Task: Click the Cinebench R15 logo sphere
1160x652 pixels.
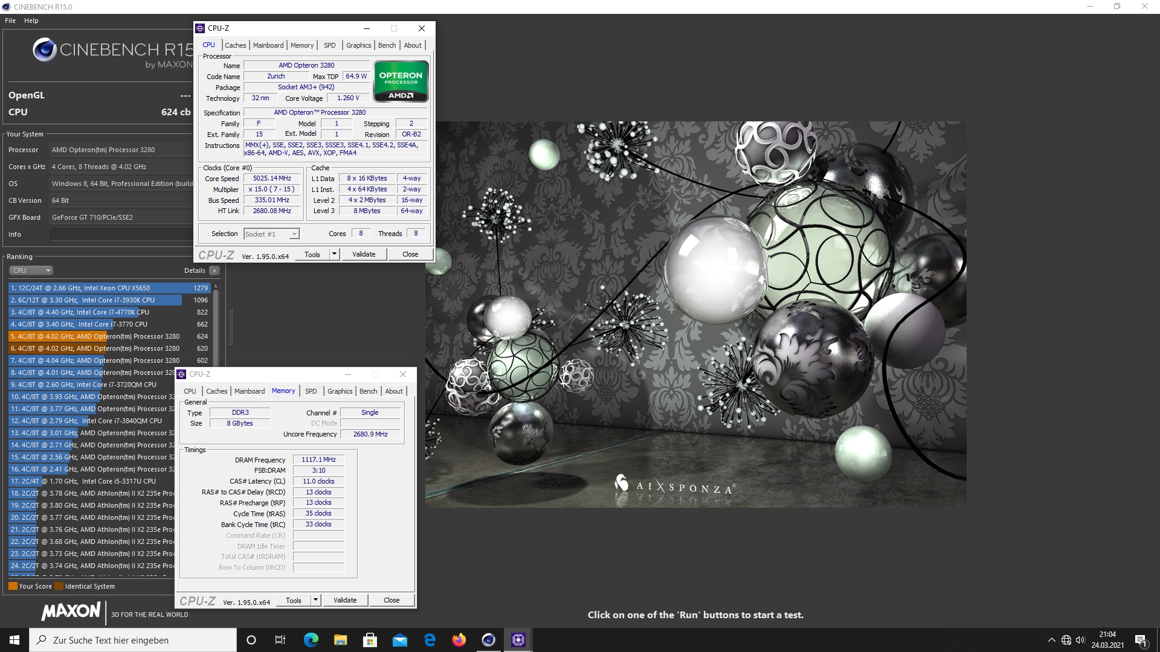Action: pos(44,50)
